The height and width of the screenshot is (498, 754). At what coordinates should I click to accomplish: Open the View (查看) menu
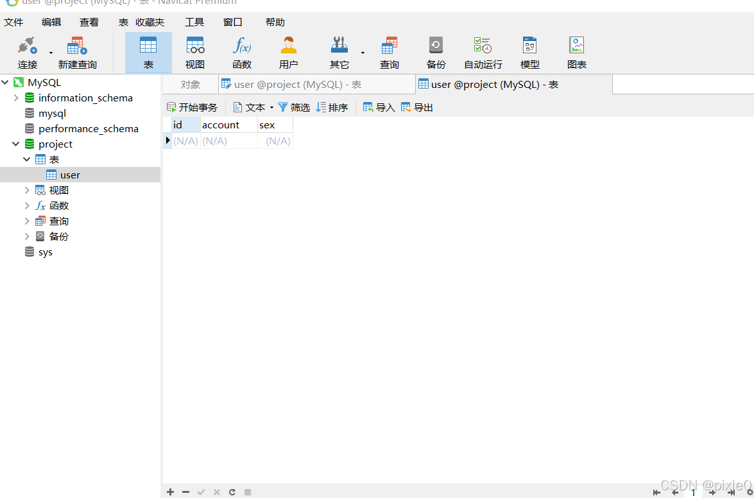(x=89, y=22)
